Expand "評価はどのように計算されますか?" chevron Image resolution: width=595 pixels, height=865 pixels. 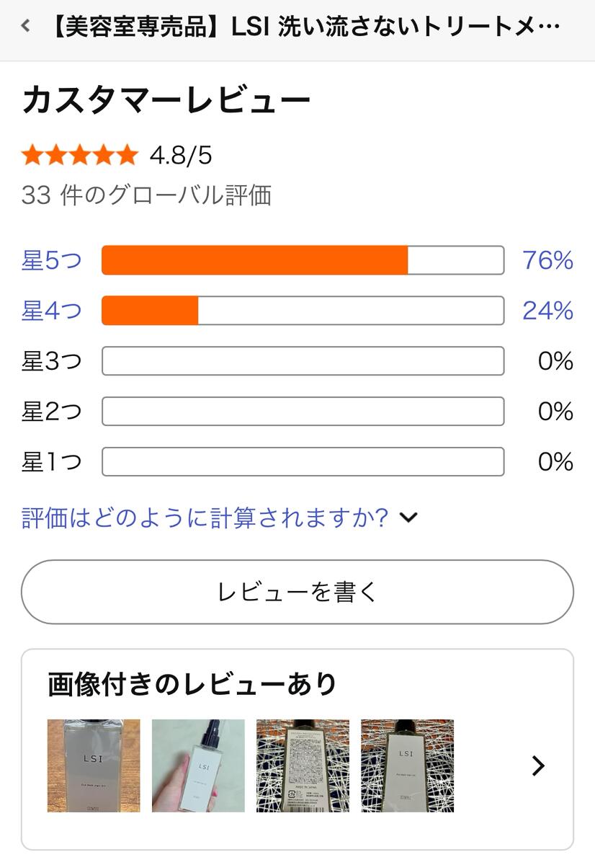(408, 518)
